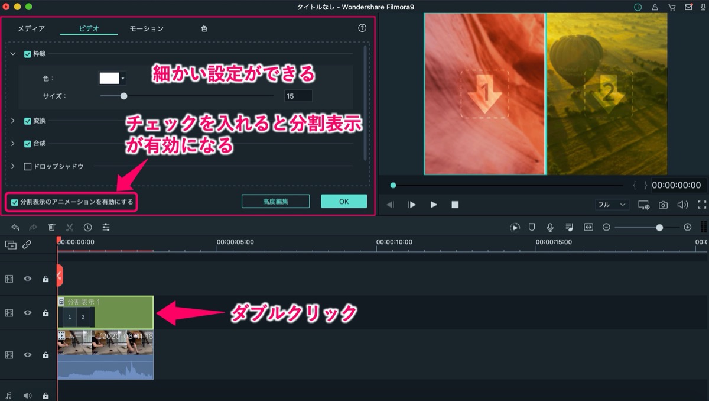Image resolution: width=709 pixels, height=401 pixels.
Task: Switch to the メディア tab
Action: click(31, 28)
